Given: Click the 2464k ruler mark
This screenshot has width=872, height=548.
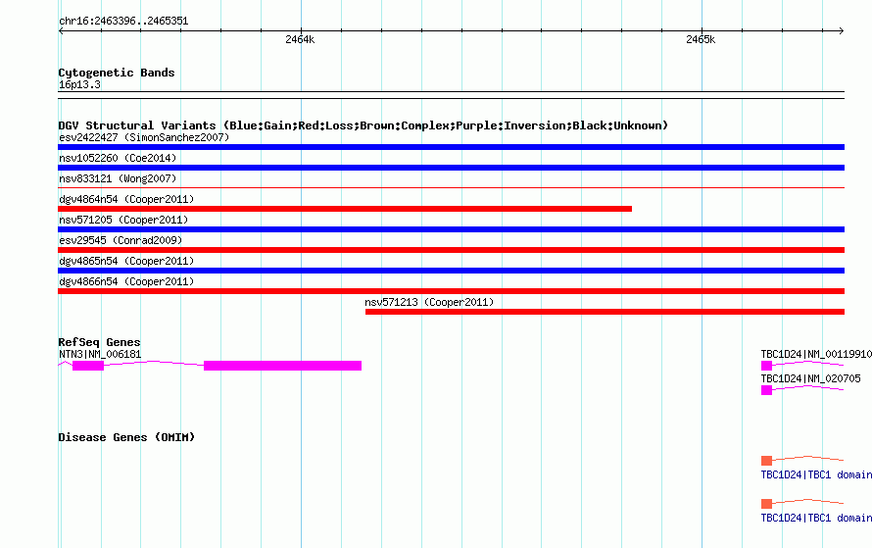Looking at the screenshot, I should [300, 39].
